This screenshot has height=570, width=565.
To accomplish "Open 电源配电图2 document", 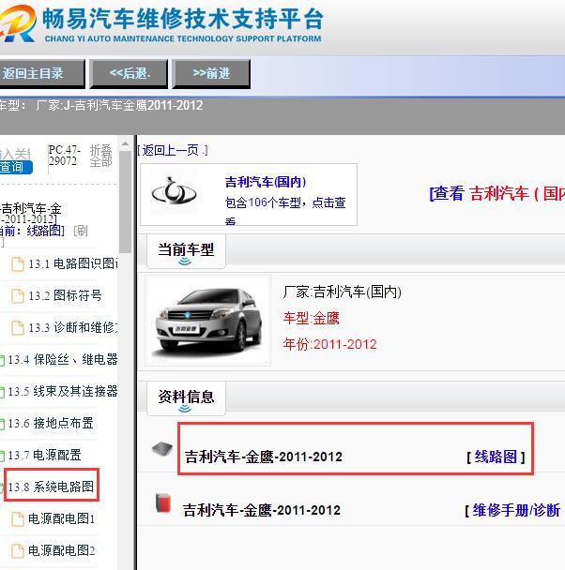I will click(x=62, y=550).
